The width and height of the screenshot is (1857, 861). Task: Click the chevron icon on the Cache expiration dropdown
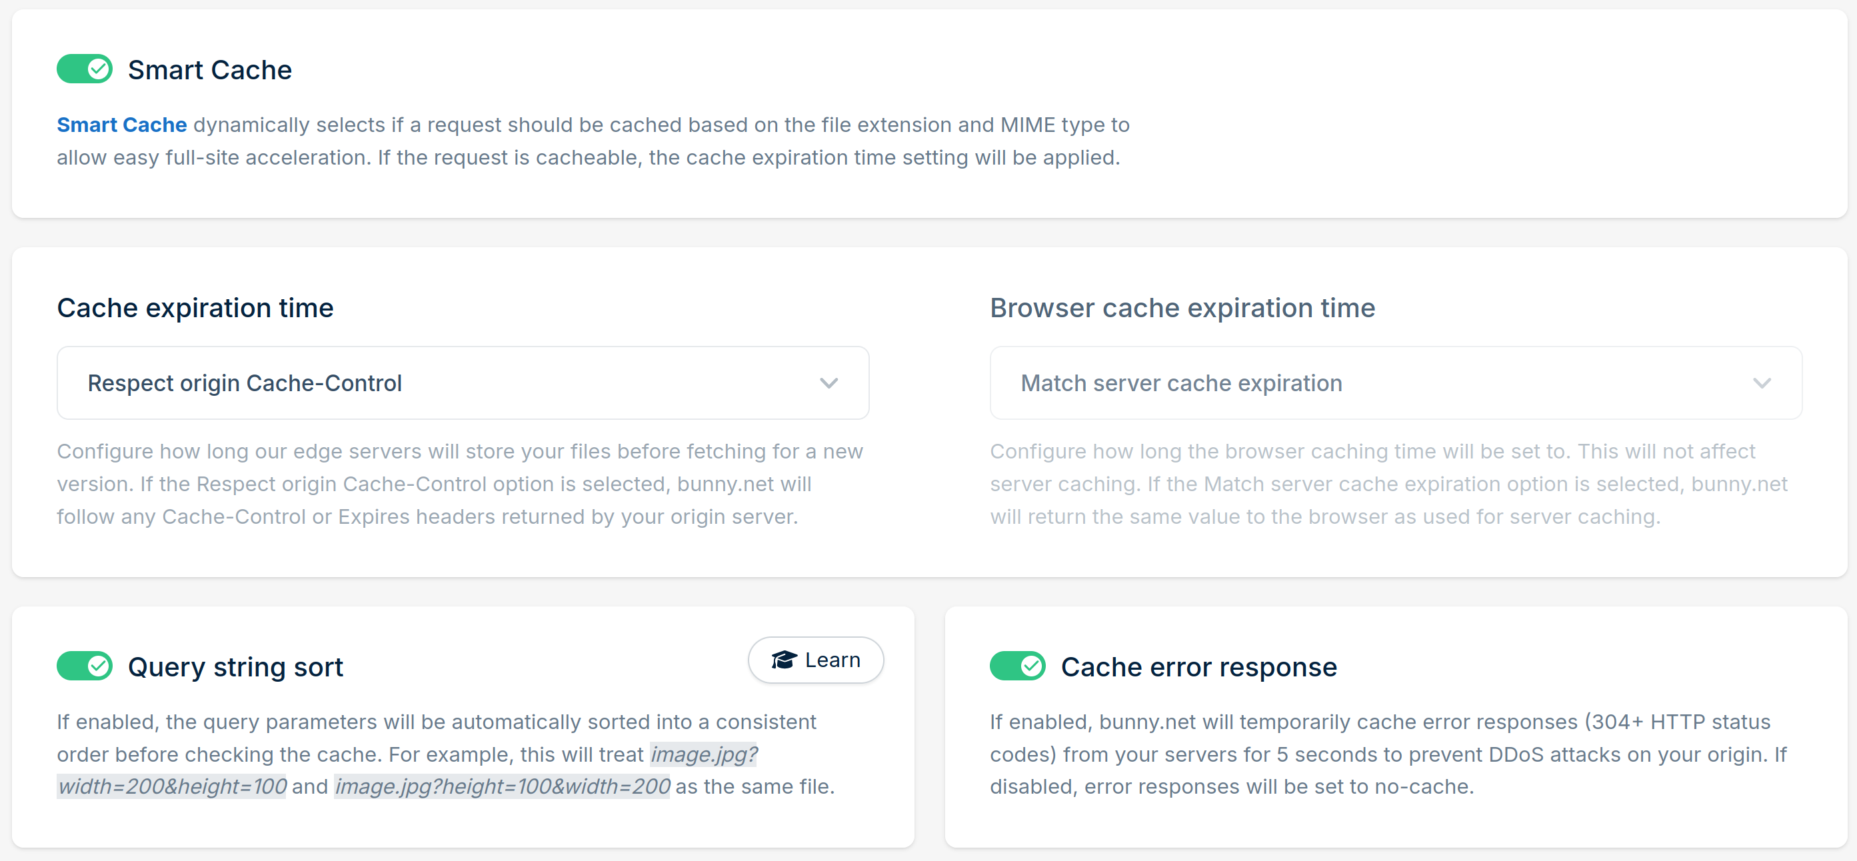tap(829, 383)
